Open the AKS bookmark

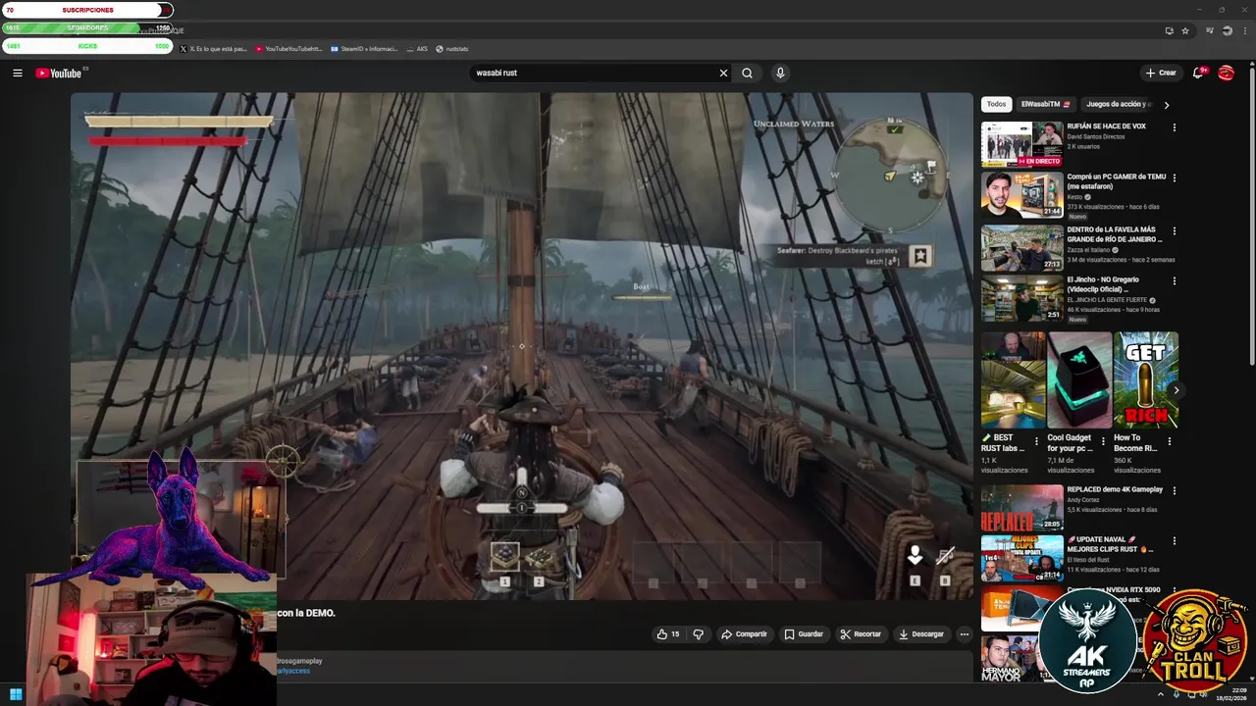[x=418, y=48]
